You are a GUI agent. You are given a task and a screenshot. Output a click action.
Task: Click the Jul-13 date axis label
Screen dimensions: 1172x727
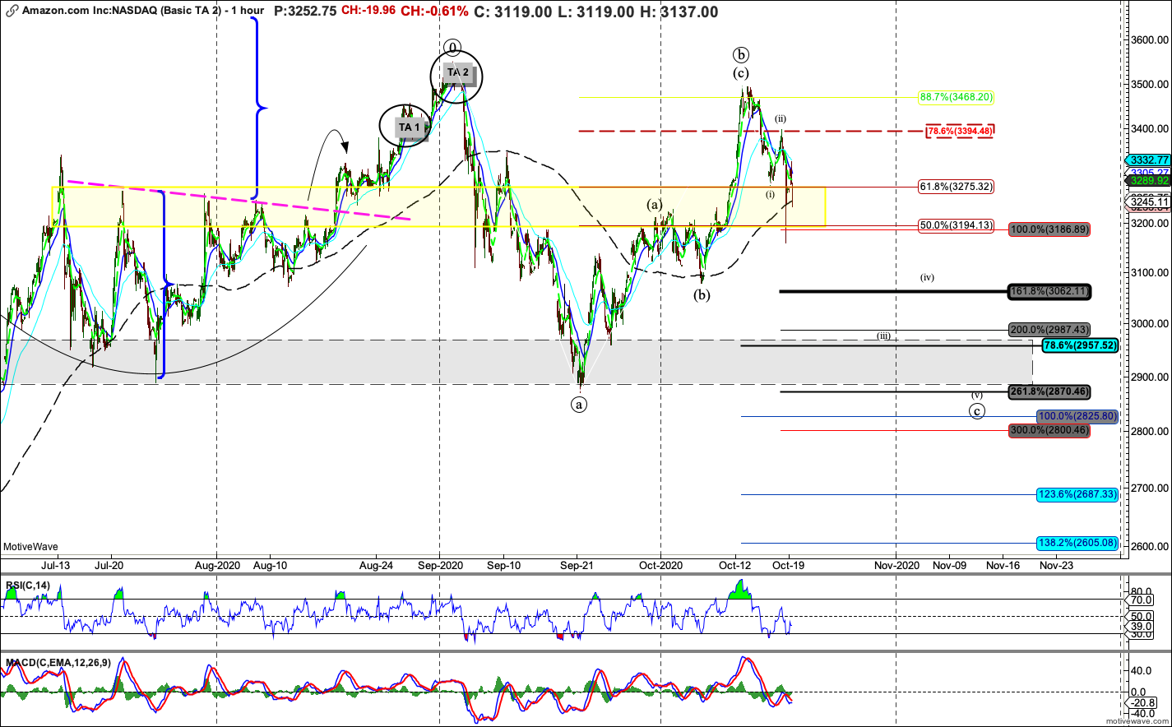[x=58, y=566]
